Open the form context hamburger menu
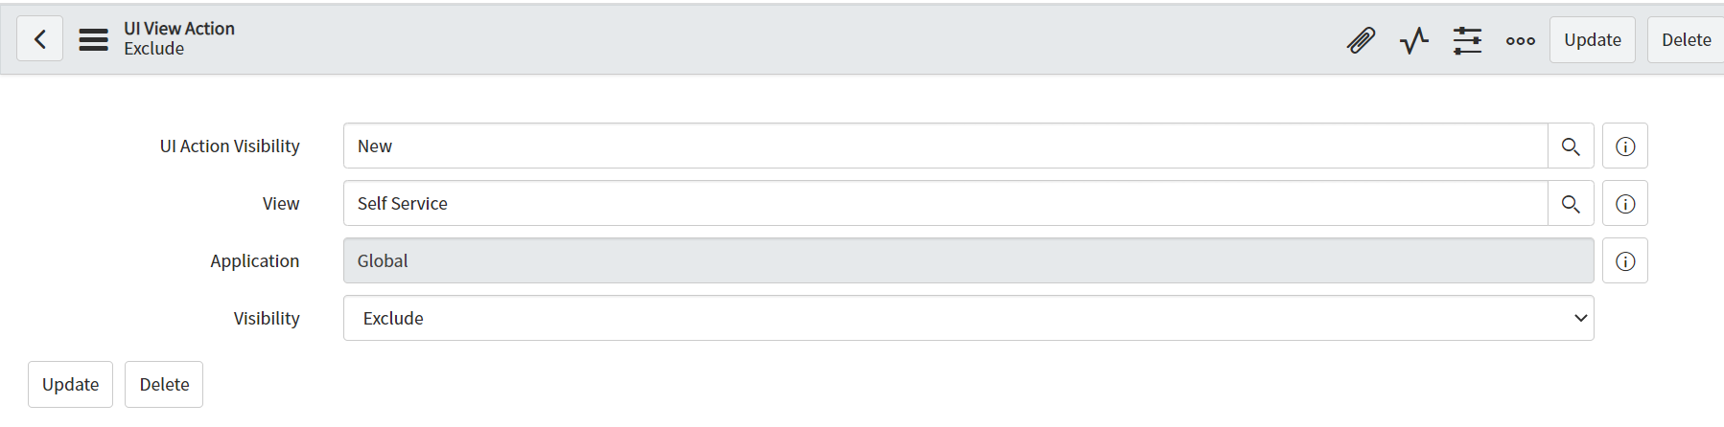1724x427 pixels. tap(93, 39)
